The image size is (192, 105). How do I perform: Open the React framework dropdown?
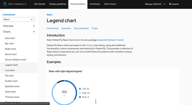pos(19,19)
